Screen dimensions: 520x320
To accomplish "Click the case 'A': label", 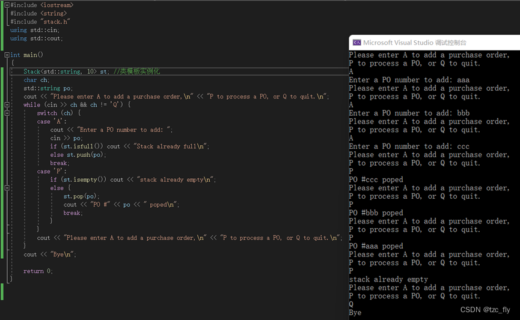I will click(x=52, y=121).
